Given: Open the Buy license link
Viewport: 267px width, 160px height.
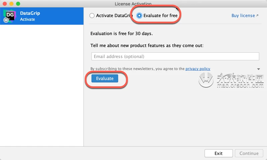Looking at the screenshot, I should (243, 15).
